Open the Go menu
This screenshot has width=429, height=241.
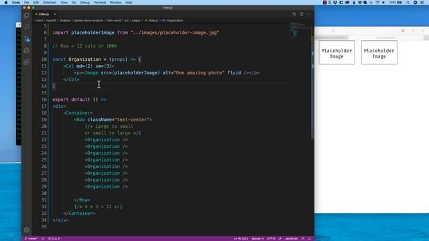tap(74, 3)
